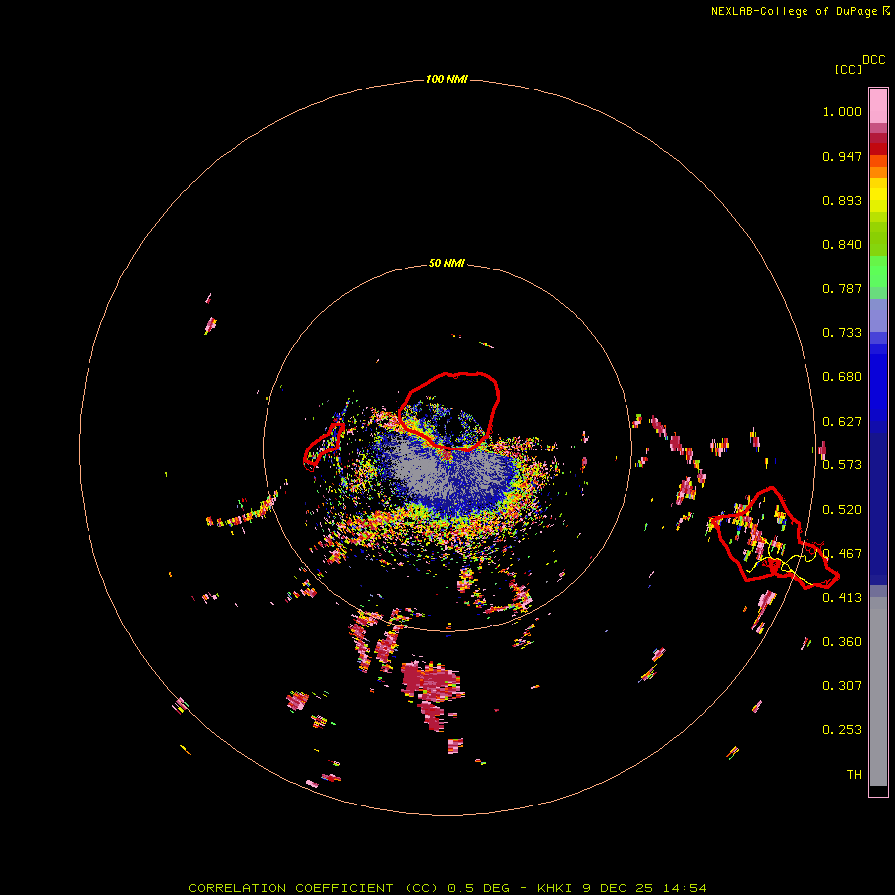Click the 0.413 scale value

[842, 598]
